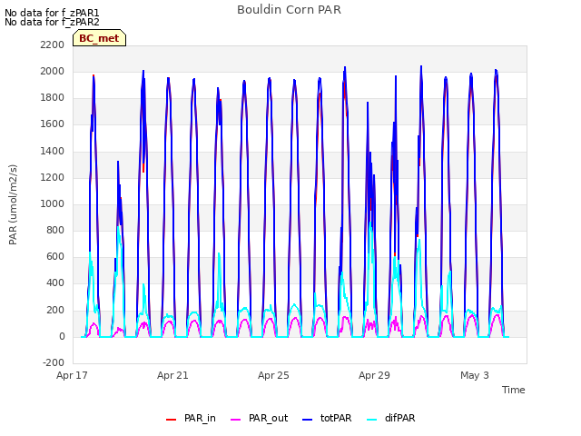The image size is (581, 436).
Task: Click the PAR_out magenta legend swatch
Action: tap(236, 420)
